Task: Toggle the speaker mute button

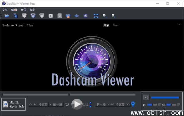Action: [146, 97]
